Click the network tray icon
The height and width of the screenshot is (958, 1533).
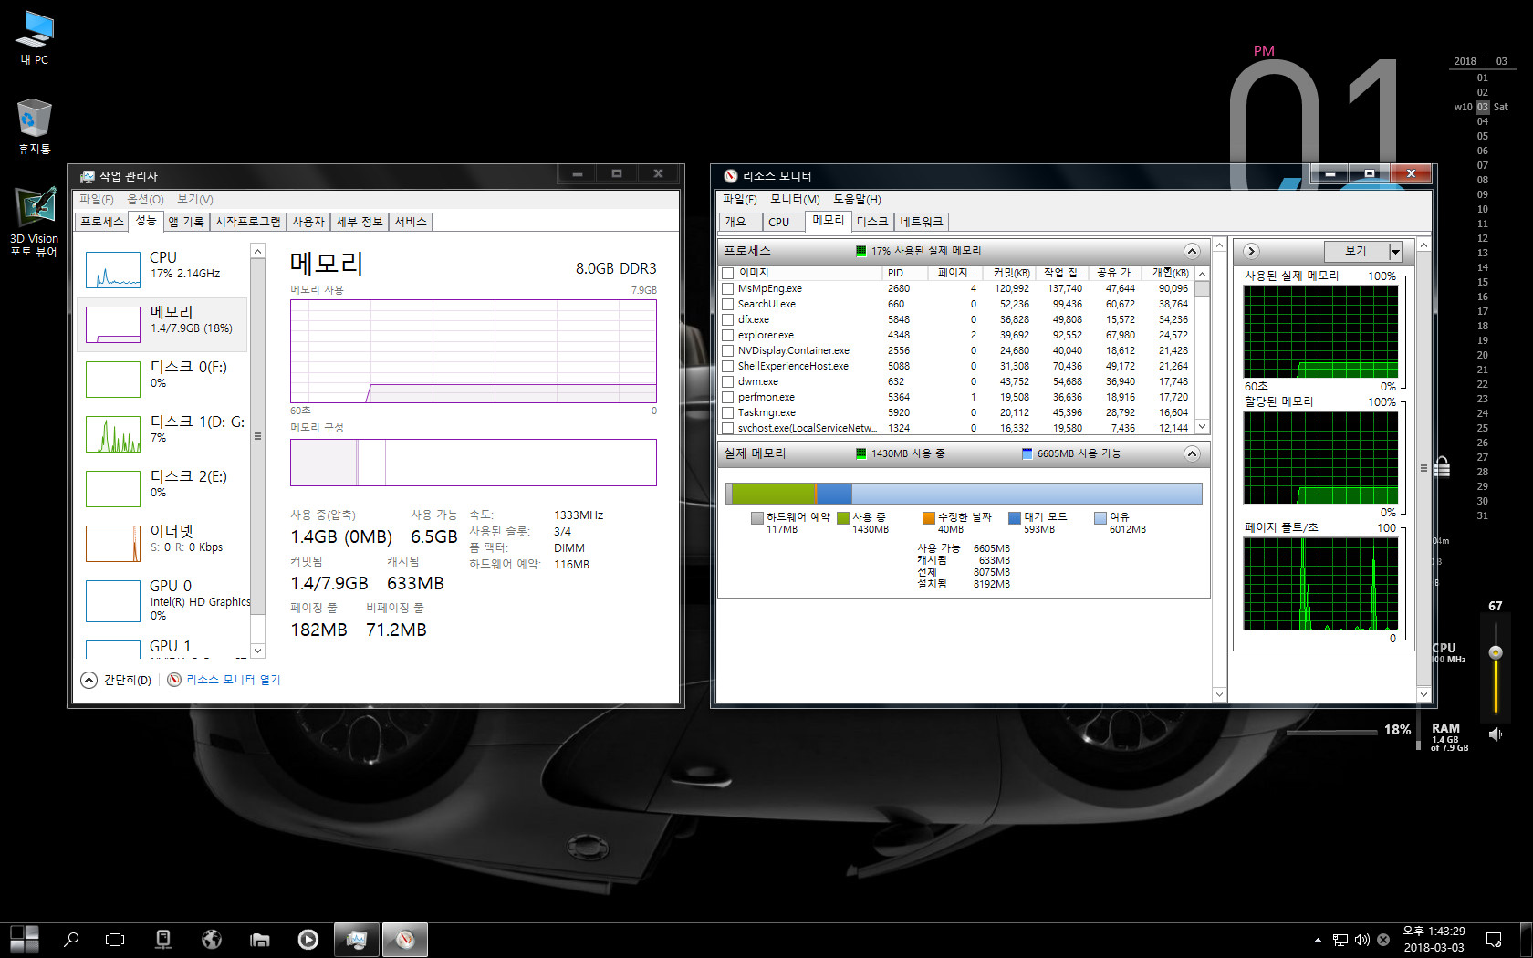(1340, 940)
